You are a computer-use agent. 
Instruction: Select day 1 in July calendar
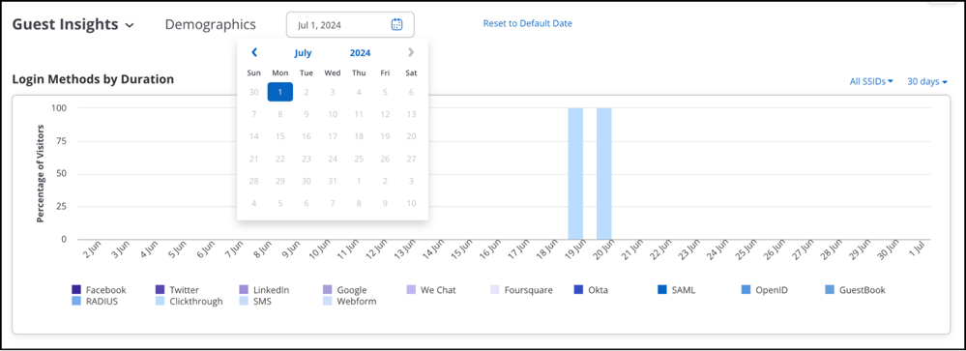280,92
